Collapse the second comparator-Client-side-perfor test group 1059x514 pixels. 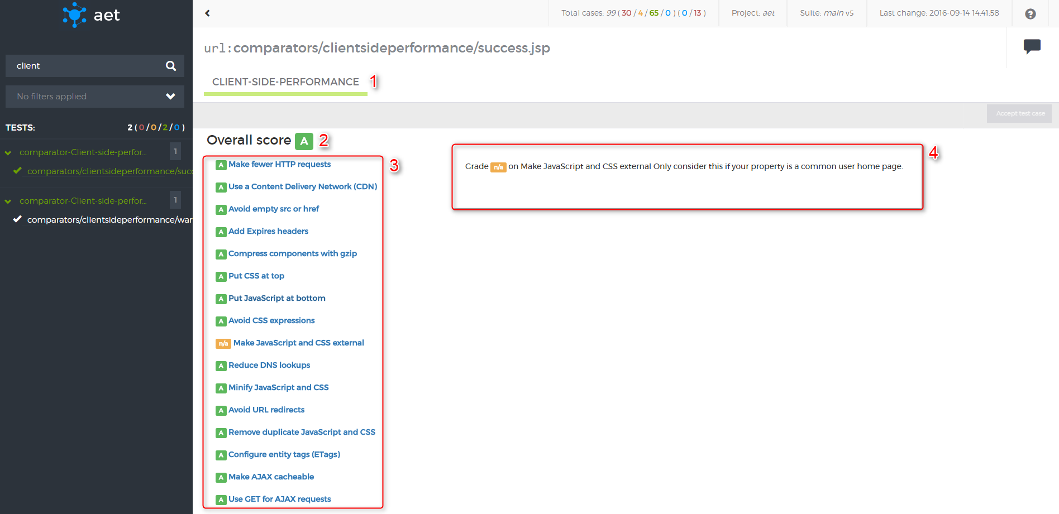pyautogui.click(x=8, y=201)
